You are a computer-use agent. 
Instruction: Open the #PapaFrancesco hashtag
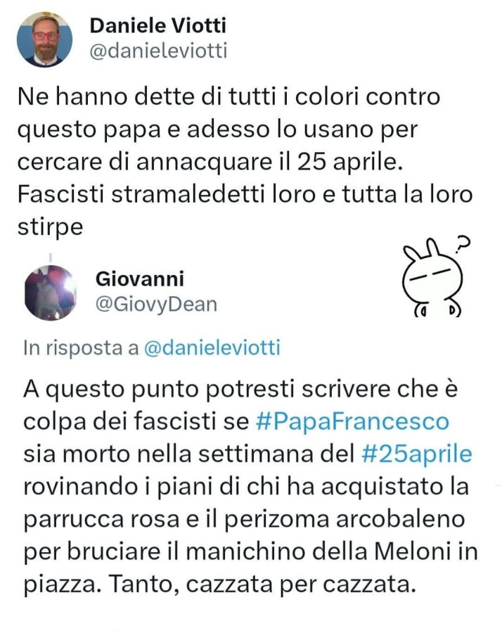click(x=352, y=422)
